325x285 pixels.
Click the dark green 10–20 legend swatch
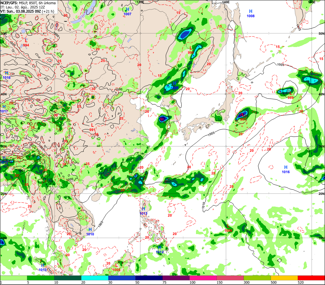tap(68, 278)
